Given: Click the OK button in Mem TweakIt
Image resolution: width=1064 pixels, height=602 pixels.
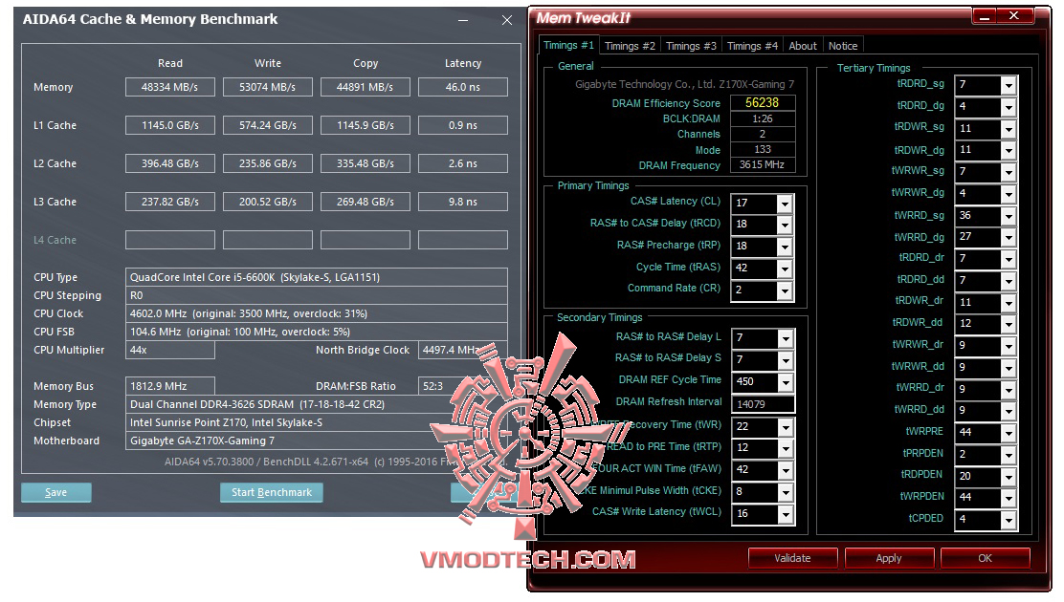Looking at the screenshot, I should click(986, 558).
